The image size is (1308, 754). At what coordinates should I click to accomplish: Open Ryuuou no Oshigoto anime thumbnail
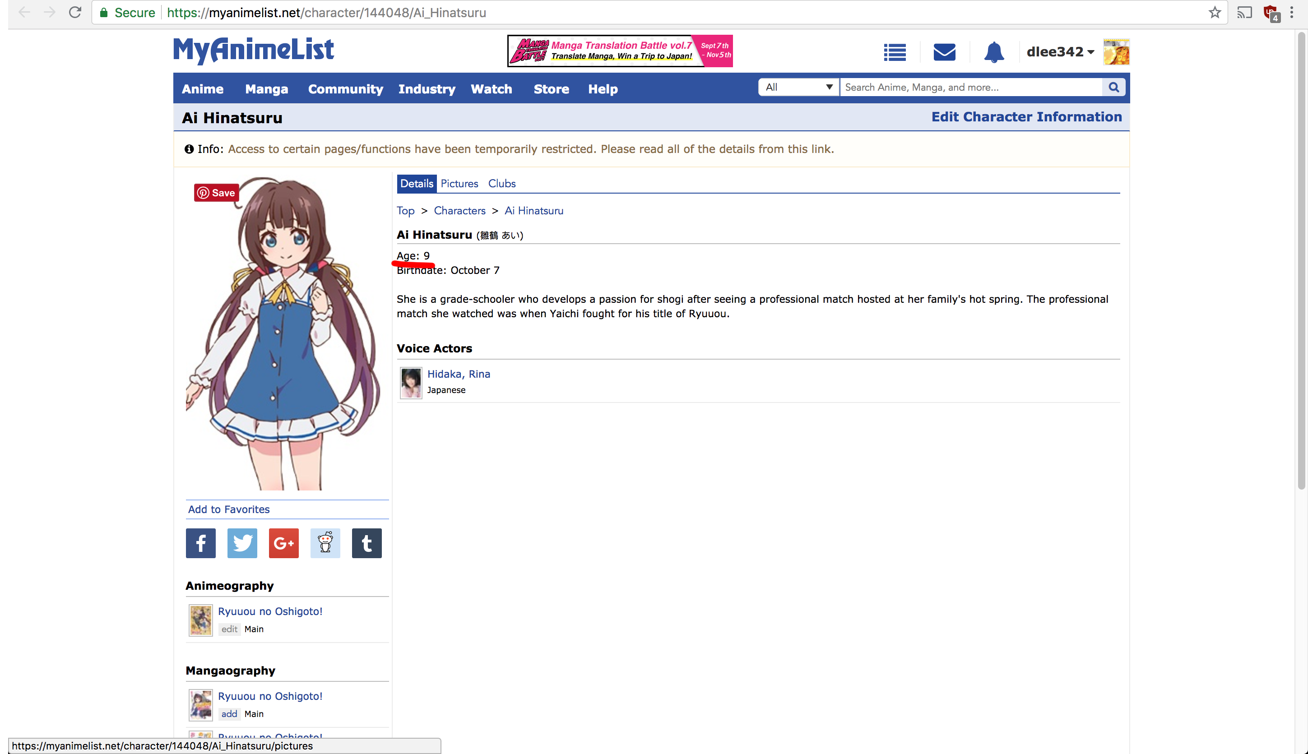coord(200,620)
